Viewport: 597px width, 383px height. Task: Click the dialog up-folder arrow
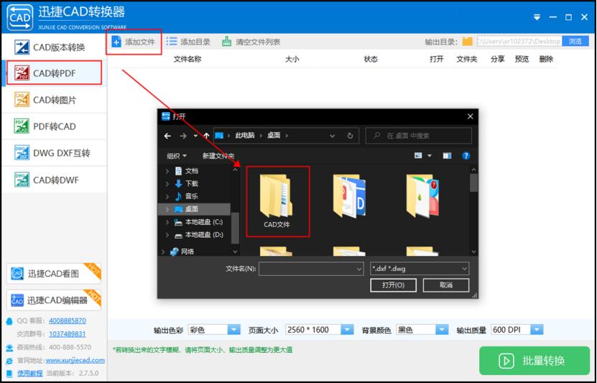pyautogui.click(x=206, y=136)
